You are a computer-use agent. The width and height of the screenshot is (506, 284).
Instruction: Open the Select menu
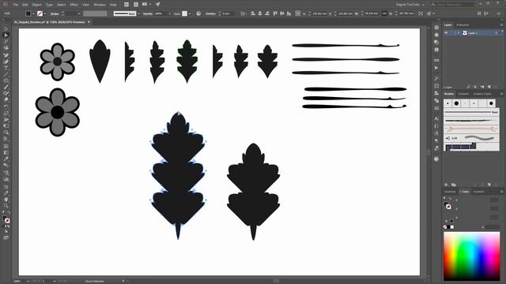coord(62,5)
